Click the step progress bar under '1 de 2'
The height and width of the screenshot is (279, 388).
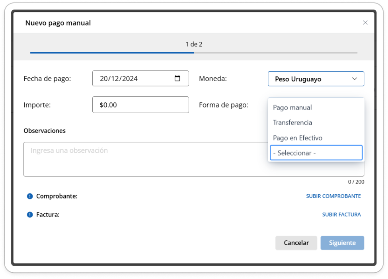(x=194, y=53)
